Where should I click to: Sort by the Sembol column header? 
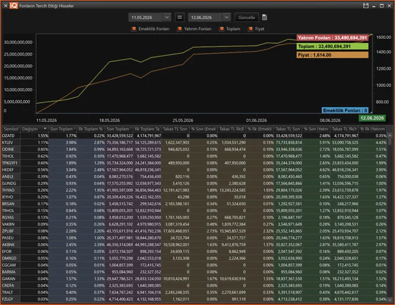11,129
